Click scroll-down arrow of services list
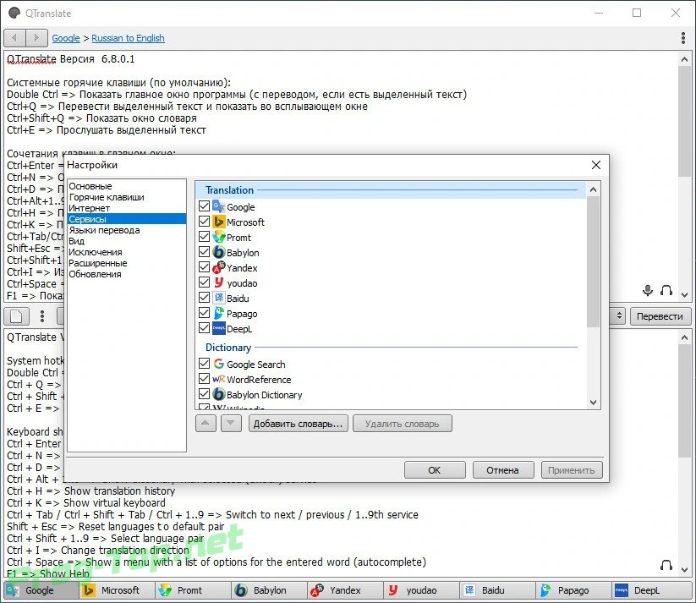 tap(593, 403)
